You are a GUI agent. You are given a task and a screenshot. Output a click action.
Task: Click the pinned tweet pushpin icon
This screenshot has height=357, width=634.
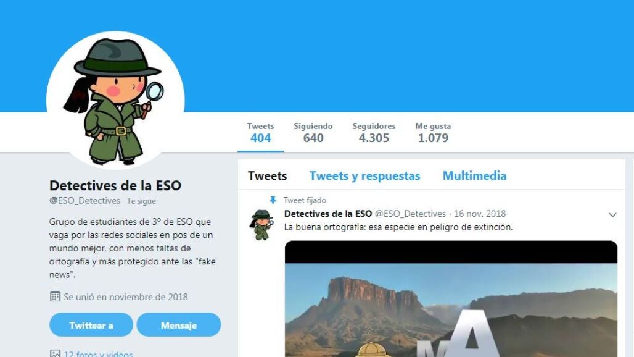click(x=273, y=200)
